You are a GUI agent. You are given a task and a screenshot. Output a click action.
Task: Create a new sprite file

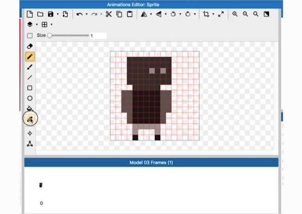coord(30,14)
